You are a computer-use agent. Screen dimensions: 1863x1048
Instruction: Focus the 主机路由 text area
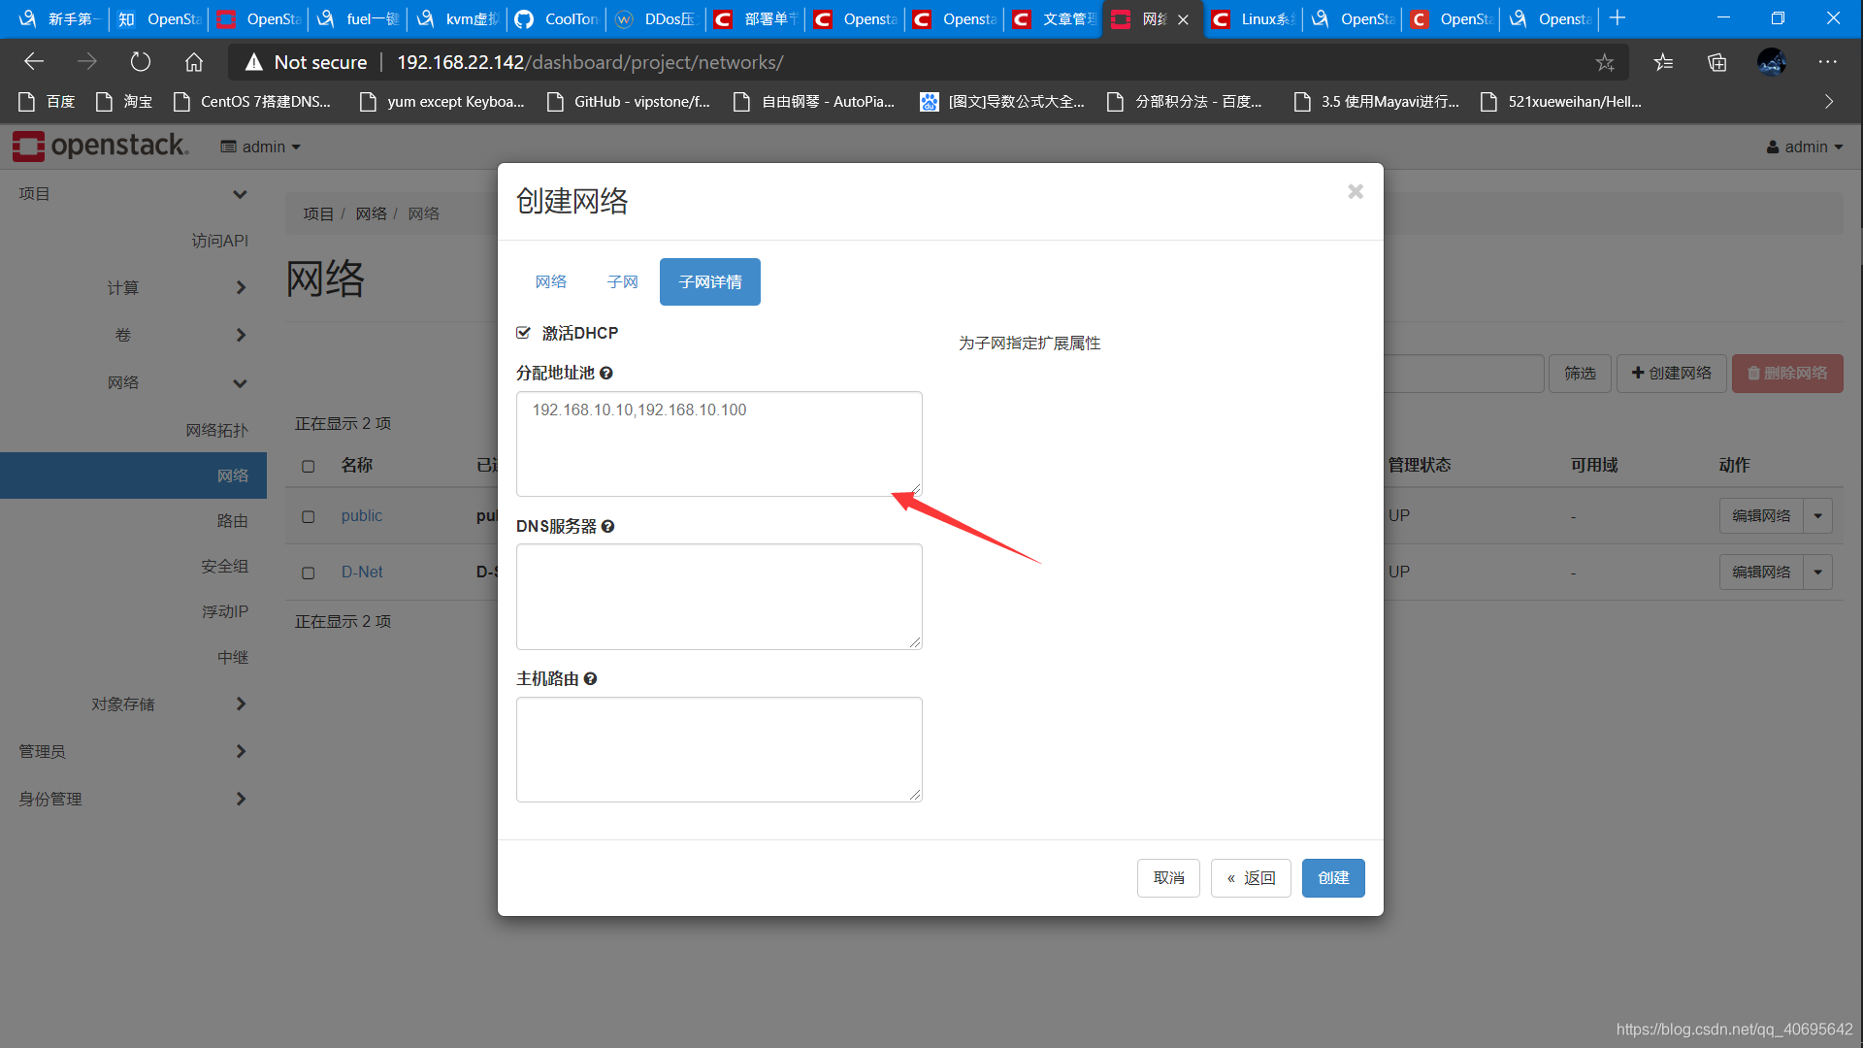click(719, 749)
